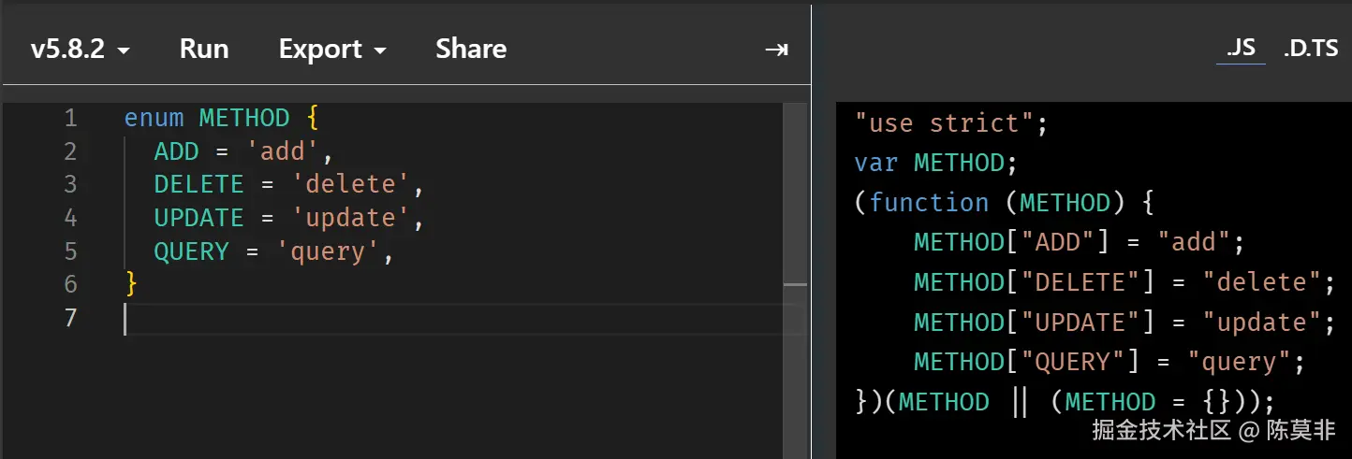Image resolution: width=1352 pixels, height=459 pixels.
Task: Click line number 1 in the gutter
Action: click(x=71, y=118)
